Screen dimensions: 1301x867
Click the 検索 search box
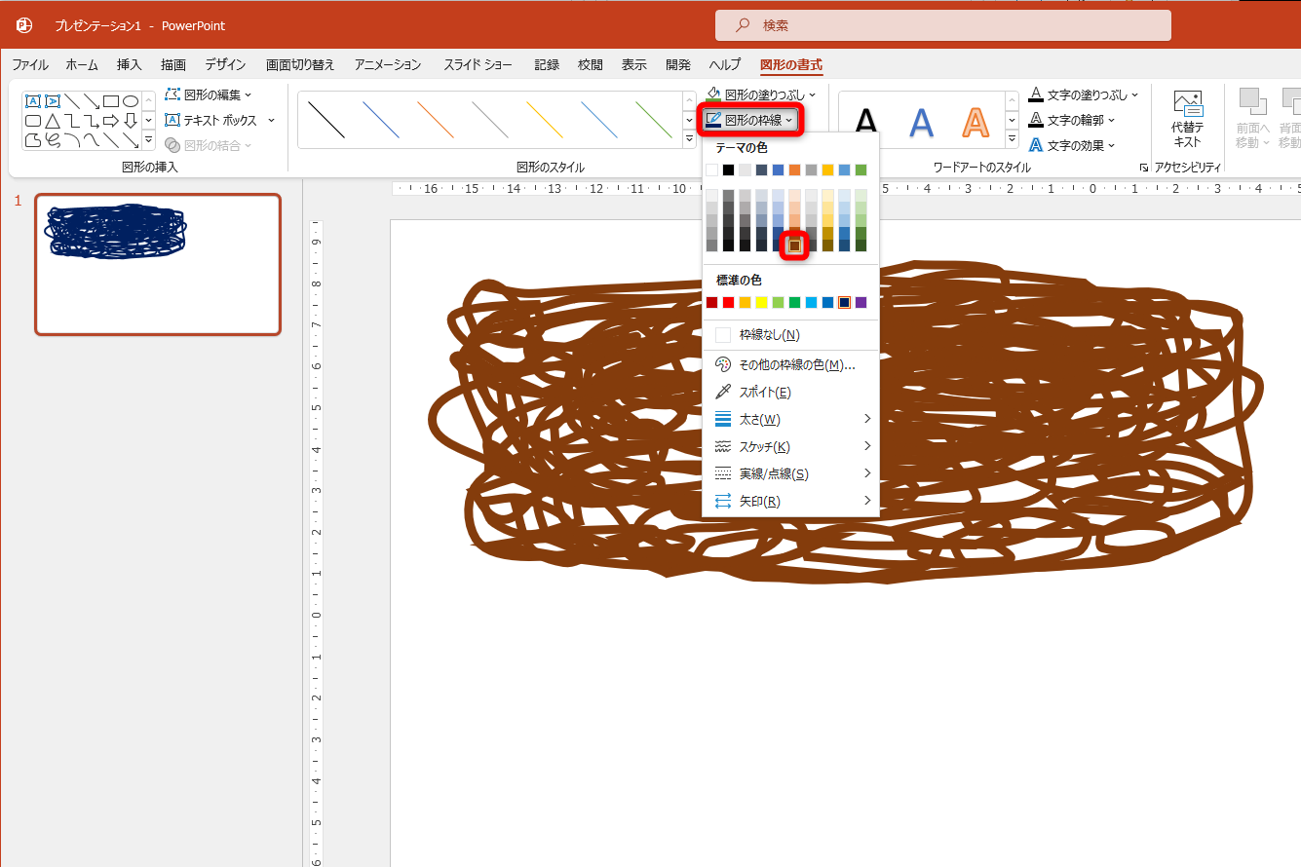pyautogui.click(x=943, y=25)
